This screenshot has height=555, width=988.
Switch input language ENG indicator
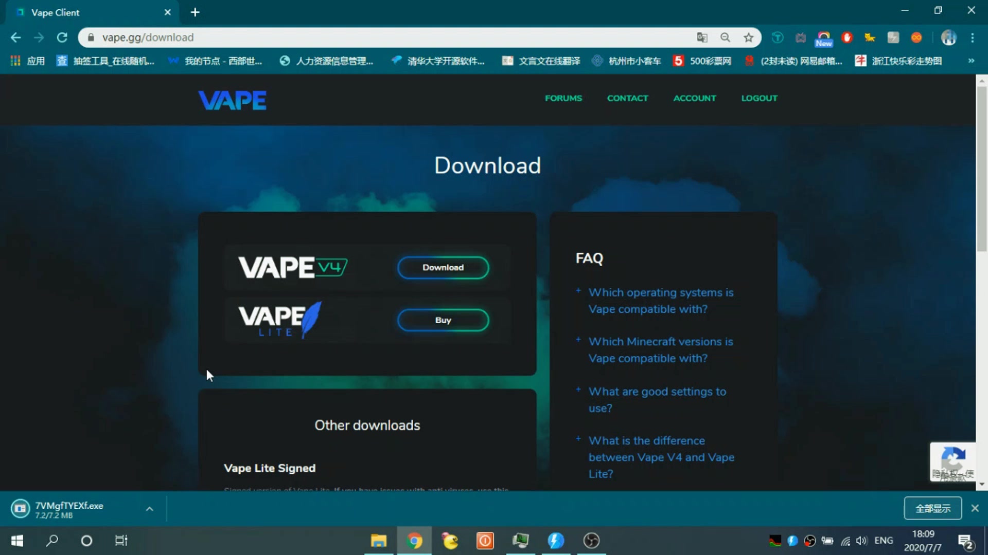(x=884, y=541)
